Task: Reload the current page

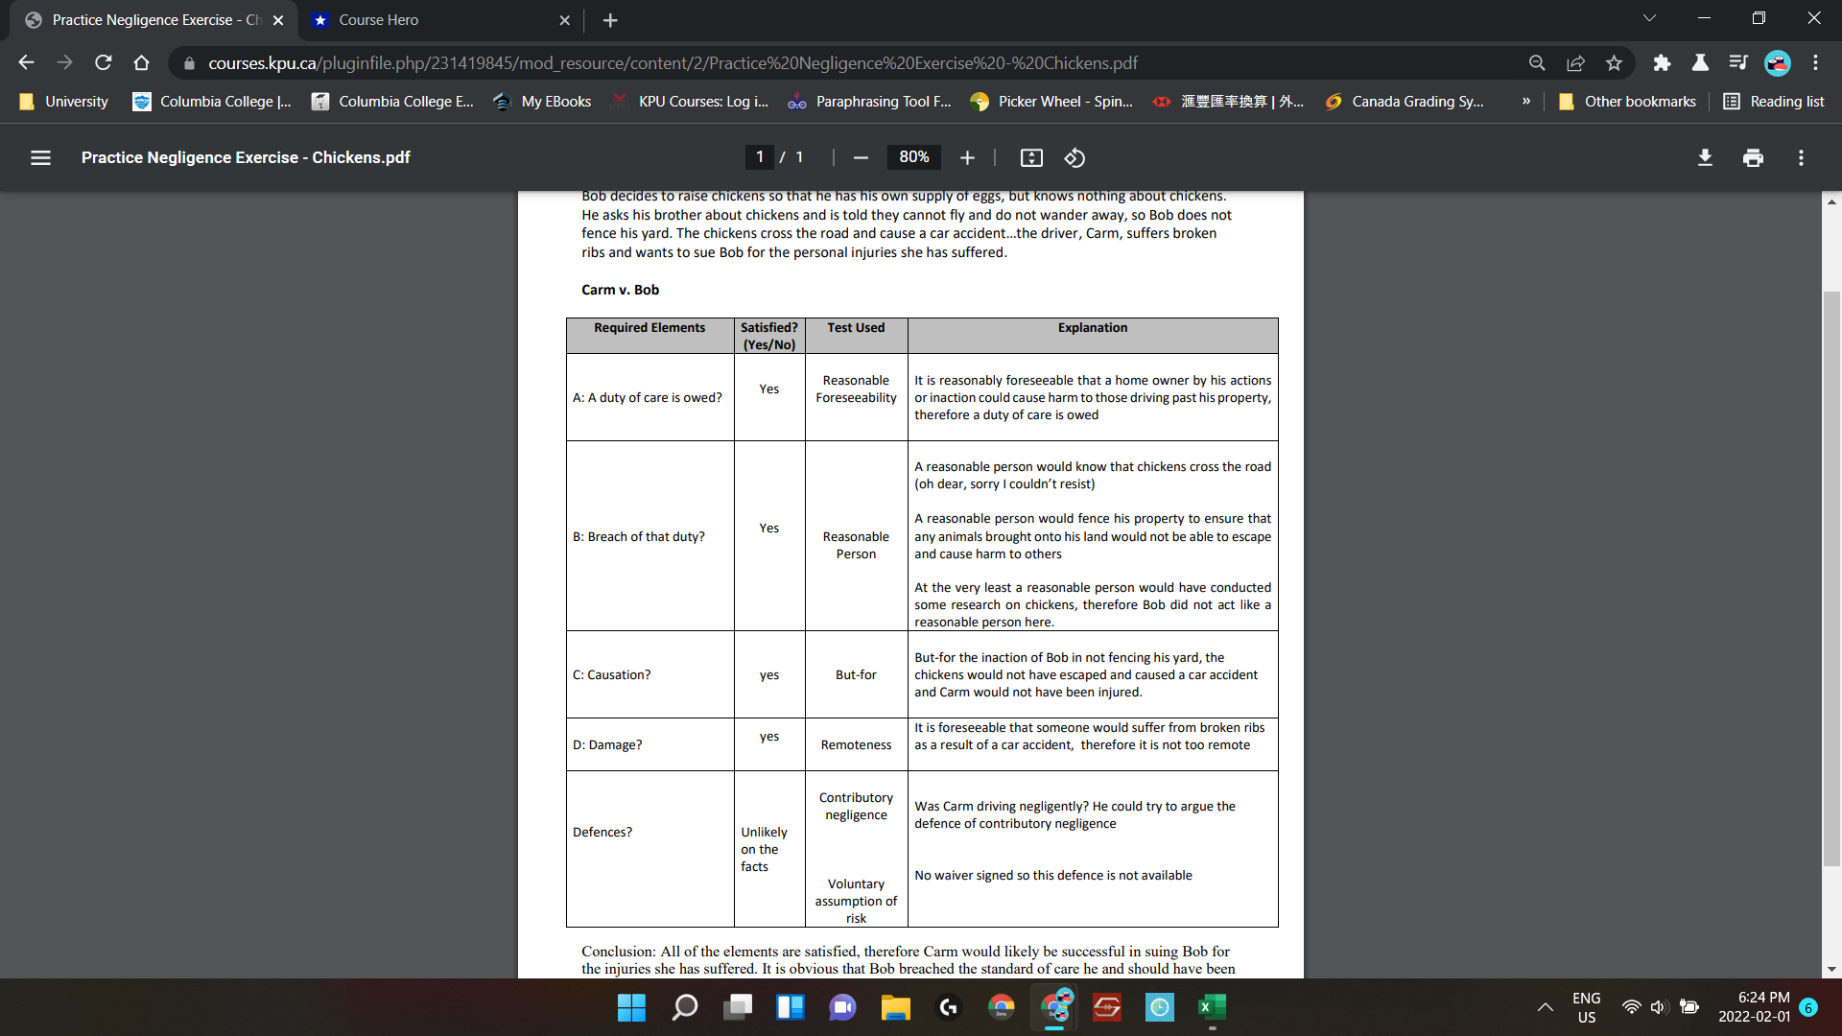Action: pos(103,62)
